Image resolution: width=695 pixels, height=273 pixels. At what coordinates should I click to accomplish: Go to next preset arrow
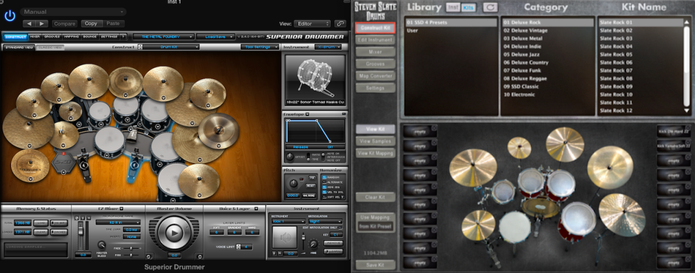pos(41,24)
